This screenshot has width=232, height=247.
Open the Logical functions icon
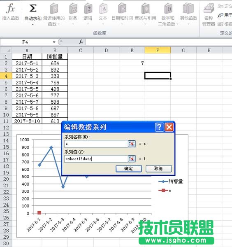88,9
